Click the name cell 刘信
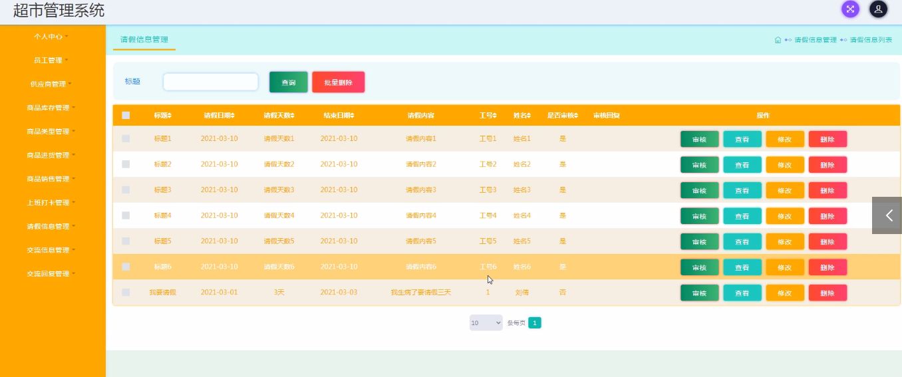Screen dimensions: 902x377 (522, 293)
